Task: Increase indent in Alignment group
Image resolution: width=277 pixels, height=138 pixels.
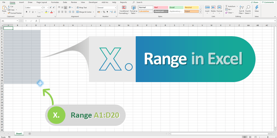Action: [x=73, y=12]
